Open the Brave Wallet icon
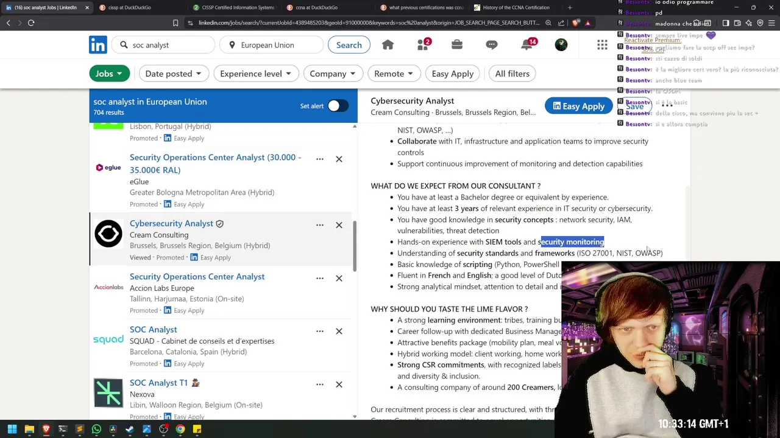Image resolution: width=780 pixels, height=438 pixels. point(737,23)
